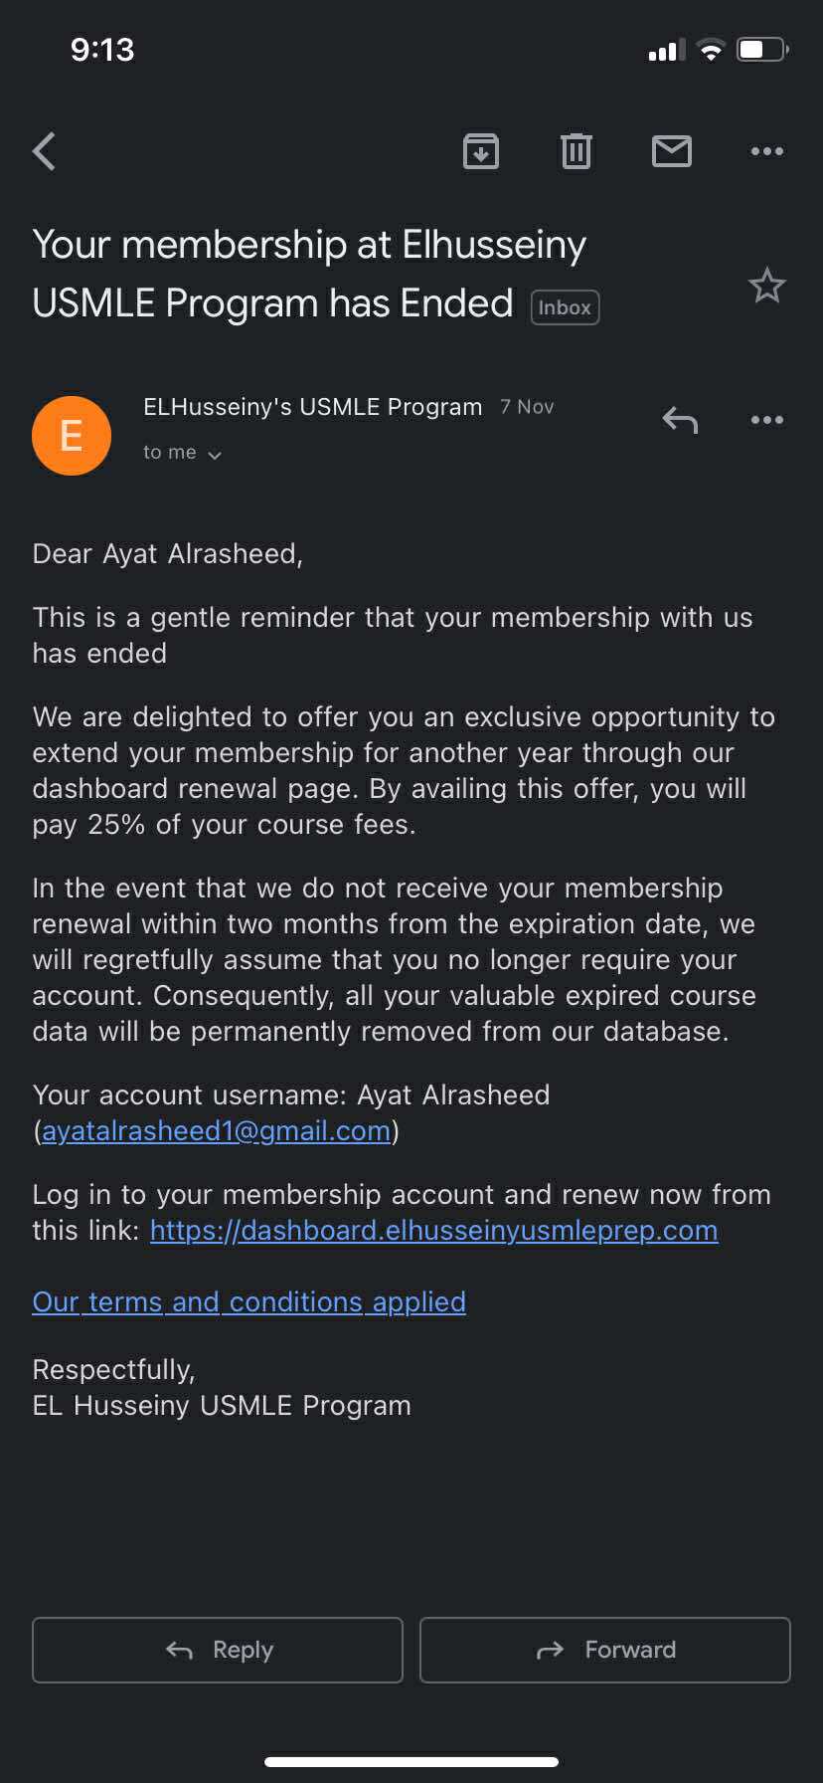Tap the battery indicator in status bar

762,50
